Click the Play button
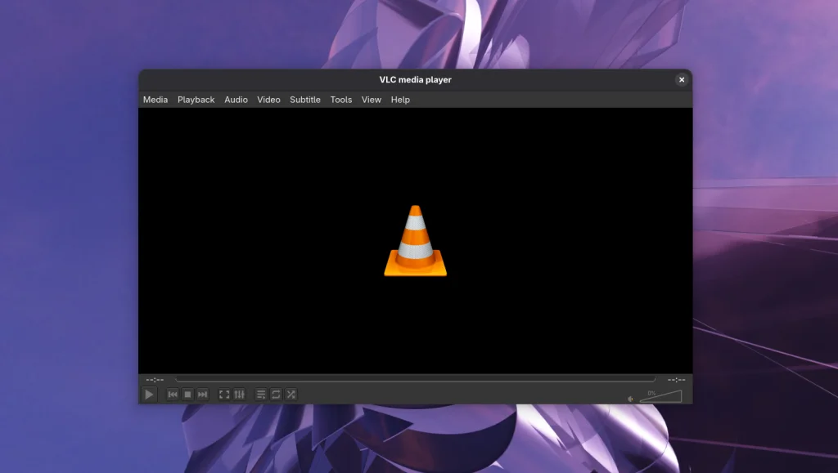The height and width of the screenshot is (473, 838). coord(149,395)
